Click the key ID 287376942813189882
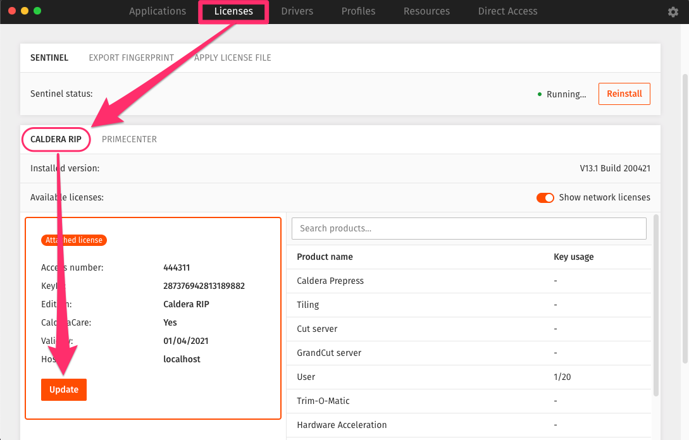The image size is (689, 440). coord(204,286)
